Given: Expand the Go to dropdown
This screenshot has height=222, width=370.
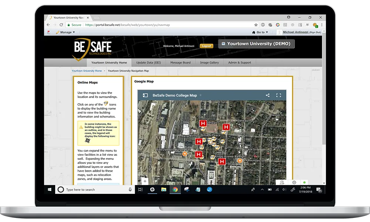Looking at the screenshot, I should 260,32.
